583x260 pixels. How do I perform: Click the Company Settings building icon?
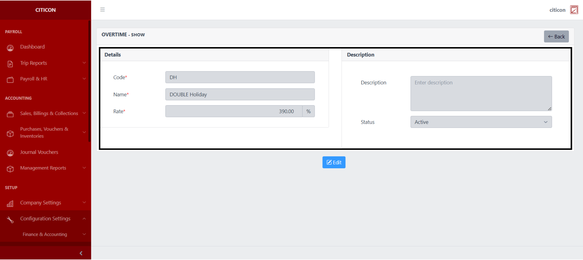[x=10, y=203]
